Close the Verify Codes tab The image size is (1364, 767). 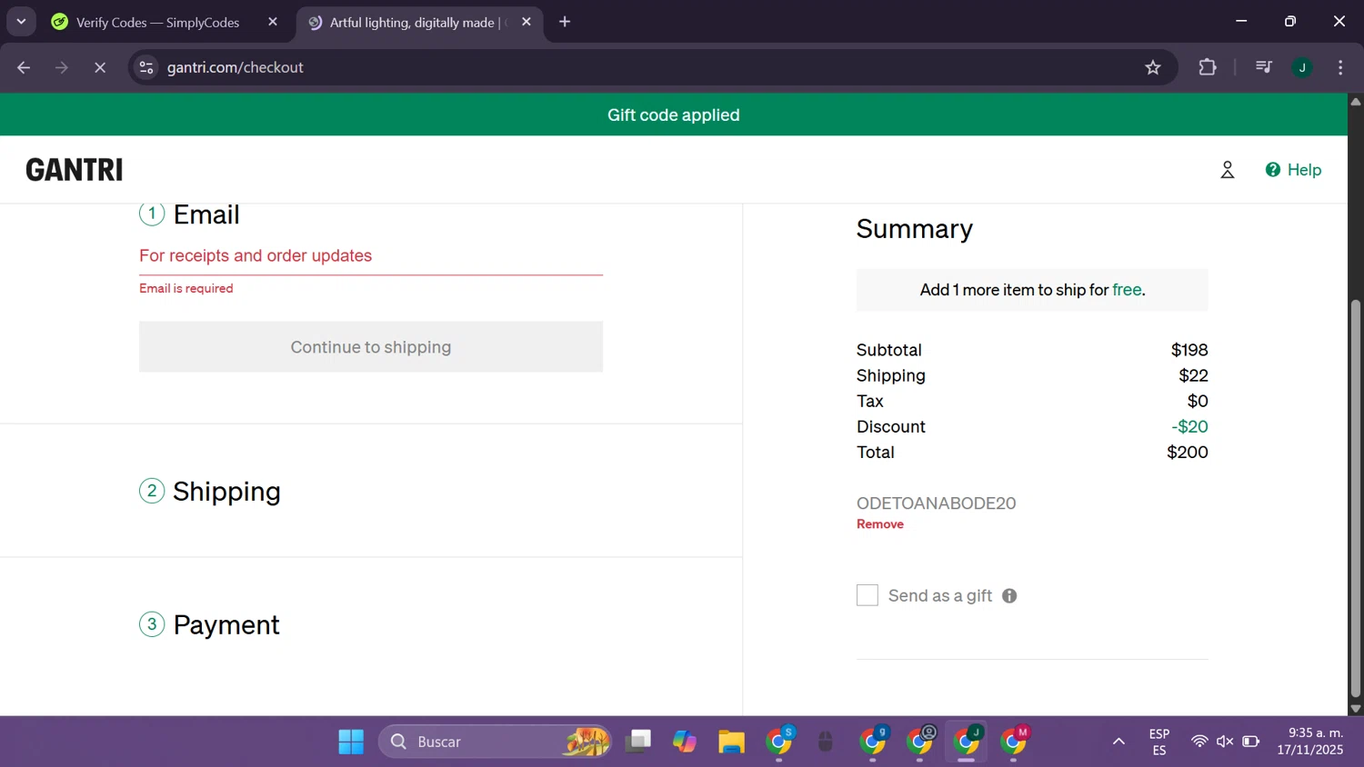pos(273,22)
